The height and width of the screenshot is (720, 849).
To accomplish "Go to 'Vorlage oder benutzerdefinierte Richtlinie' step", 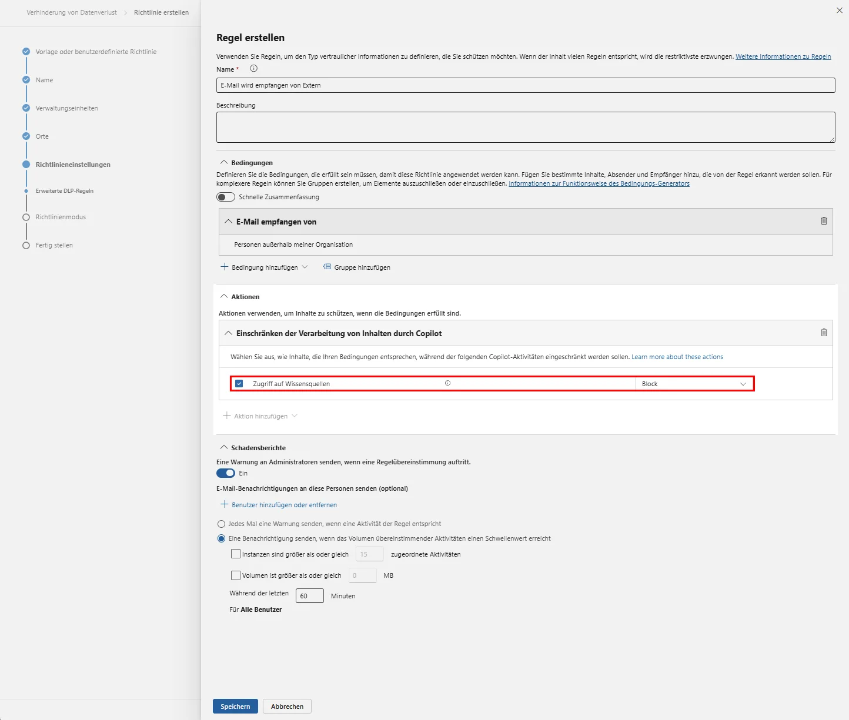I will (x=96, y=52).
